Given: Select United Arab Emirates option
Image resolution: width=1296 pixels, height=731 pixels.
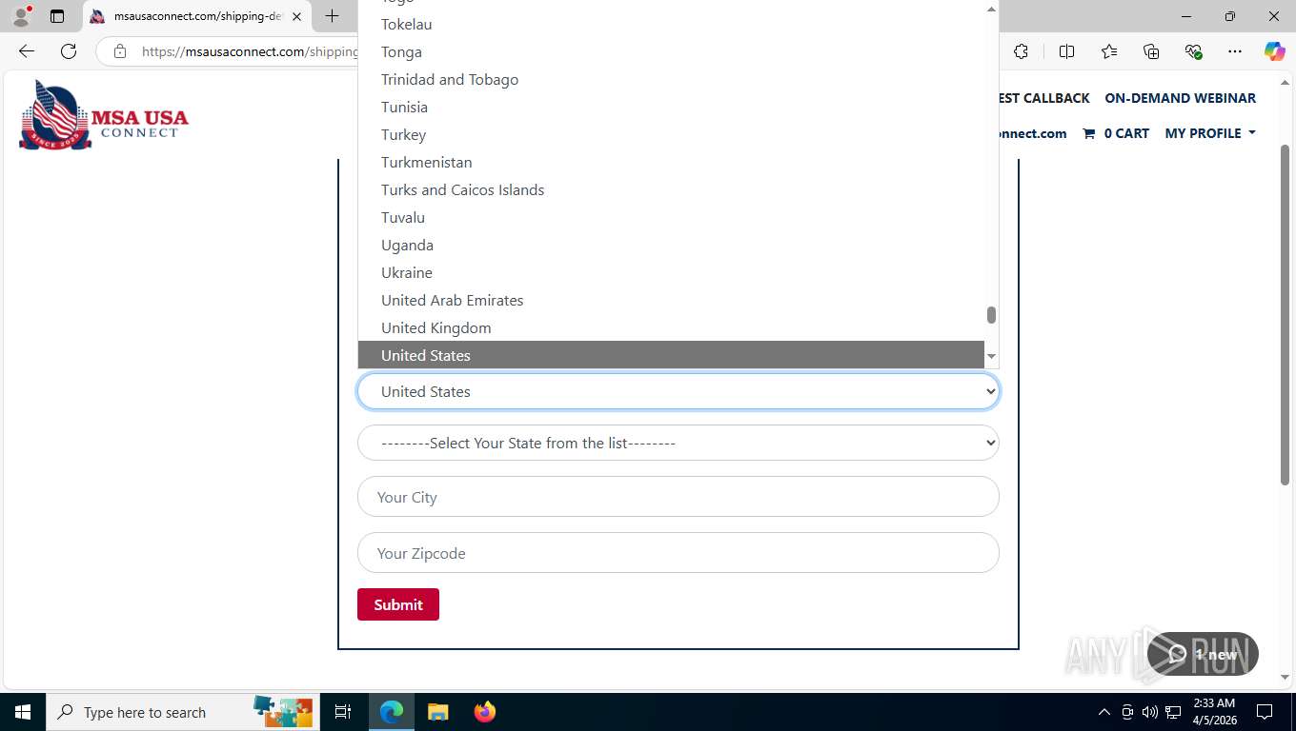Looking at the screenshot, I should click(x=671, y=300).
